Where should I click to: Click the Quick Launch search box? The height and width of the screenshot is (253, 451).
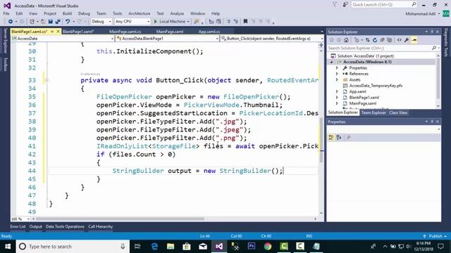384,5
